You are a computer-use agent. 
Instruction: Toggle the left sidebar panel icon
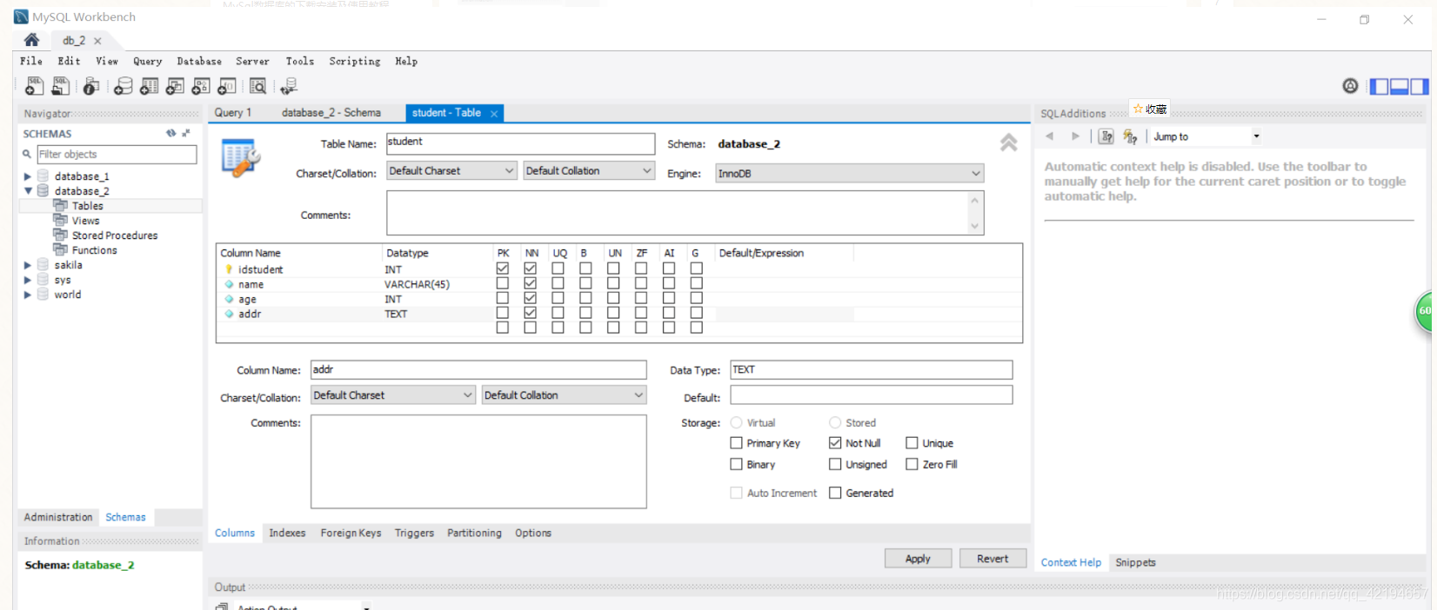click(x=1380, y=86)
